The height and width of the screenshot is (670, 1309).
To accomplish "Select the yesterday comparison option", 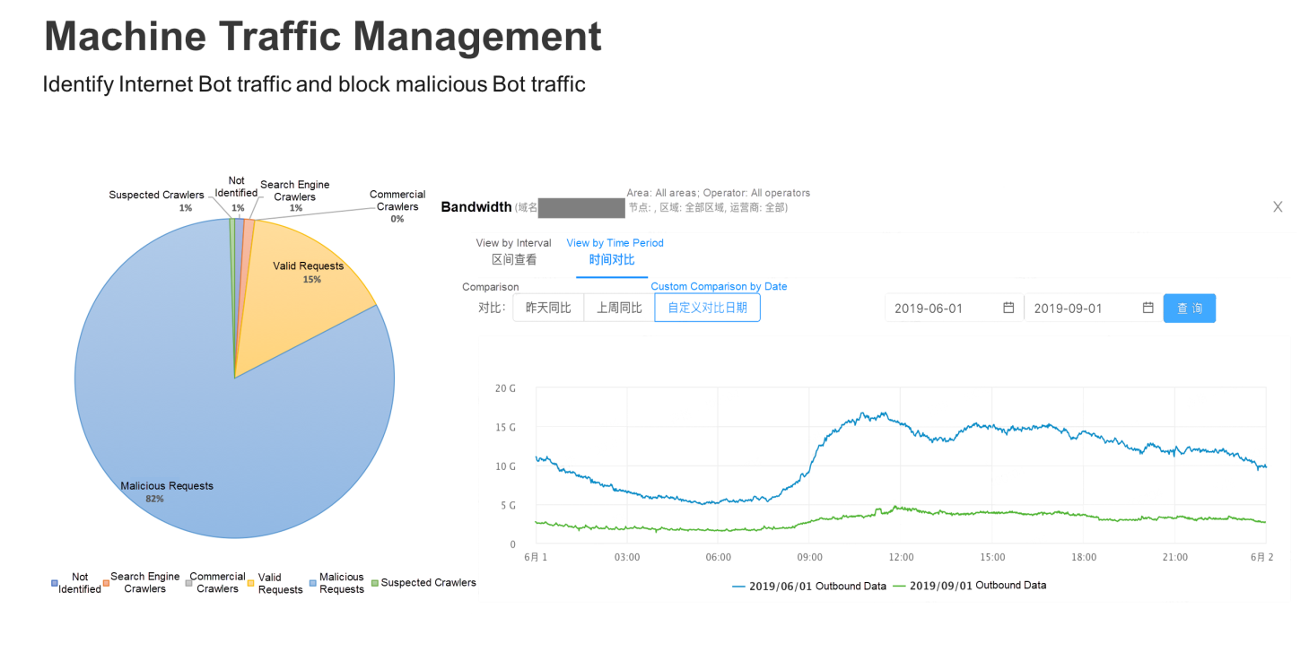I will [548, 308].
